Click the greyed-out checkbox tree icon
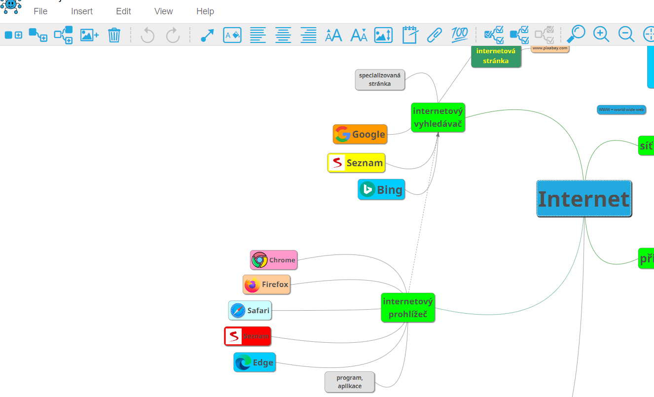 tap(545, 35)
